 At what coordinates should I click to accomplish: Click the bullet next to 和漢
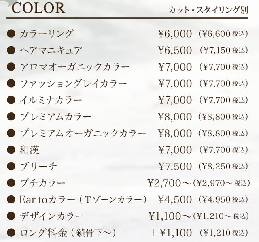pos(11,150)
